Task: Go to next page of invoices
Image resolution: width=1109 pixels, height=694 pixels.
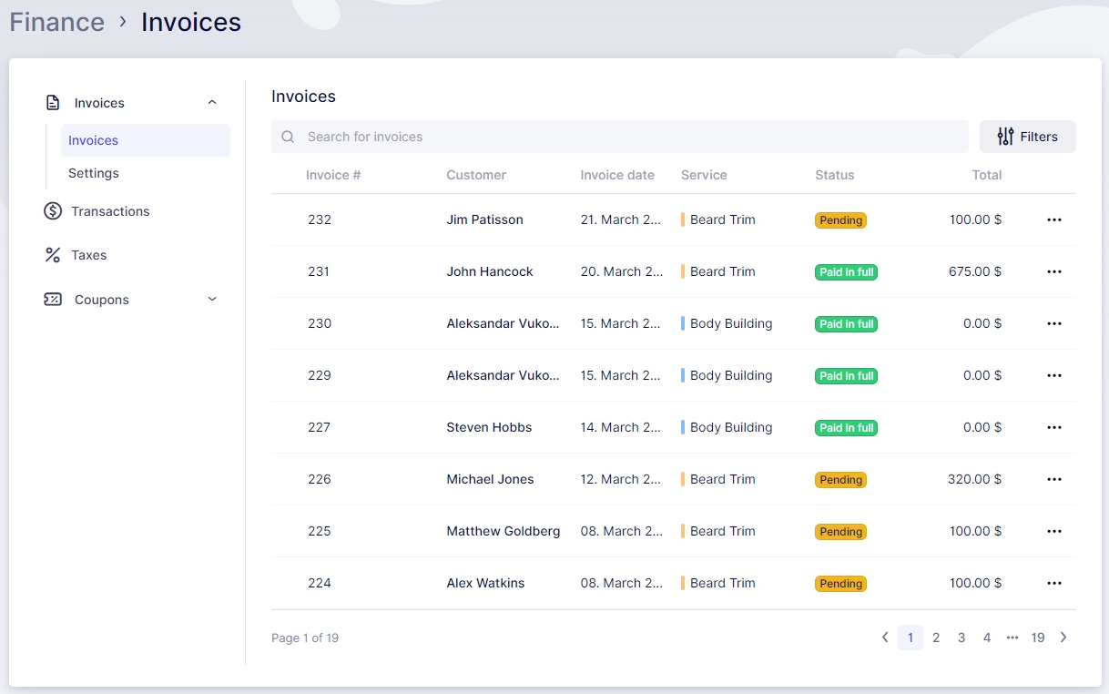Action: [x=1063, y=638]
